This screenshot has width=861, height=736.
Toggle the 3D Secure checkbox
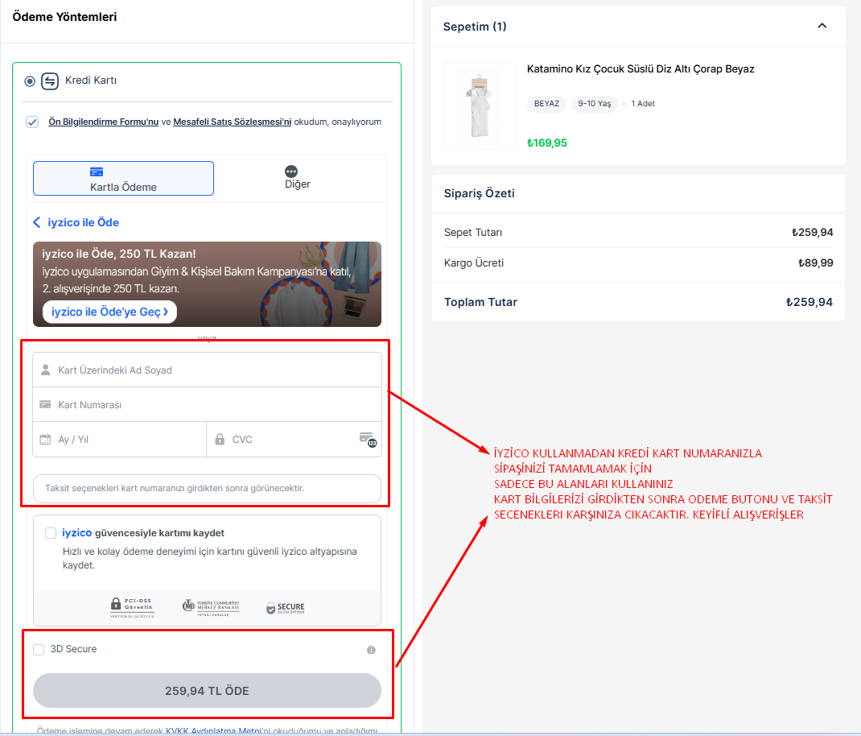(x=38, y=650)
